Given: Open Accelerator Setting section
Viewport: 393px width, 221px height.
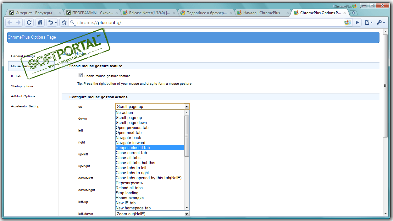Looking at the screenshot, I should coord(31,106).
